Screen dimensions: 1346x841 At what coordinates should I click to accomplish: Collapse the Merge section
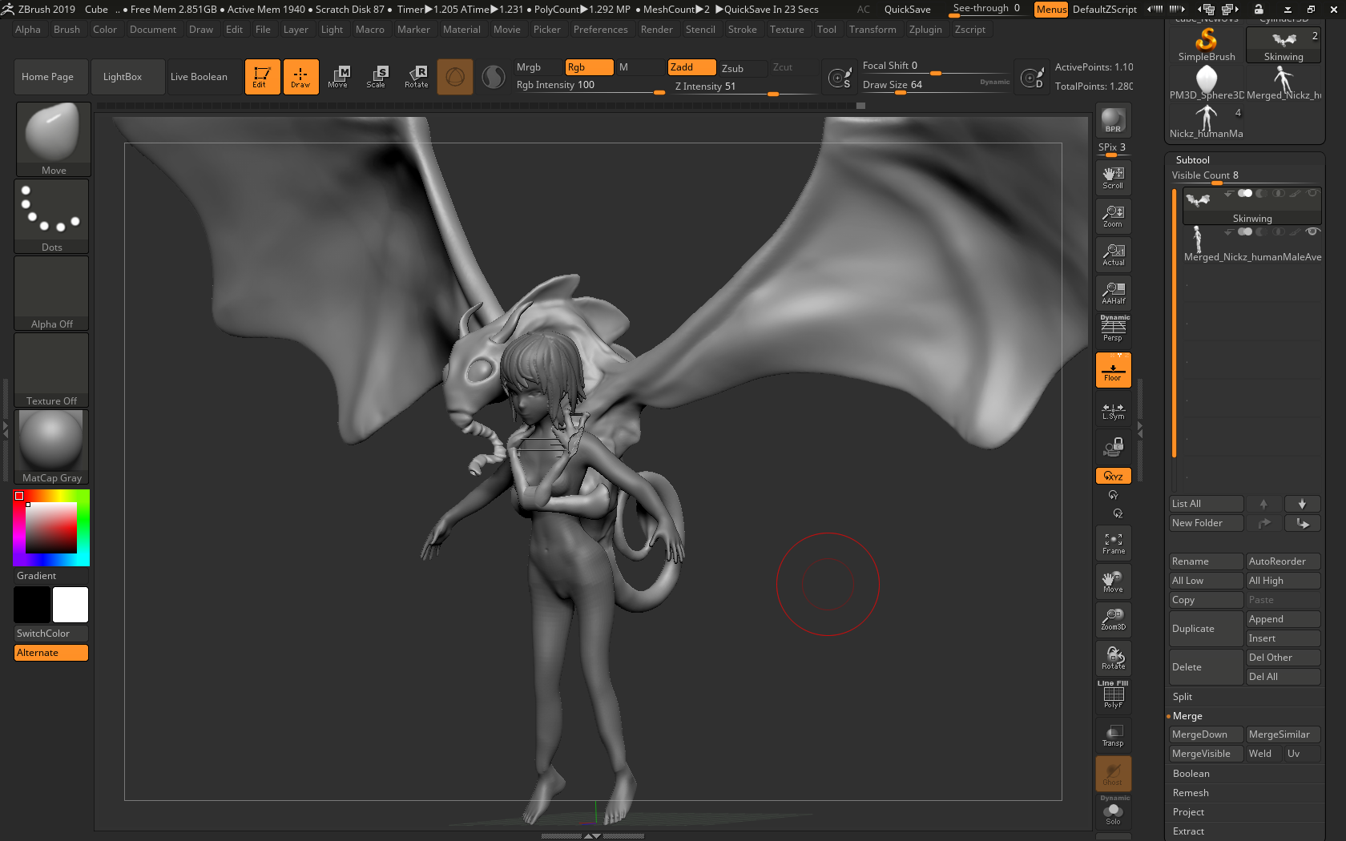[1187, 716]
